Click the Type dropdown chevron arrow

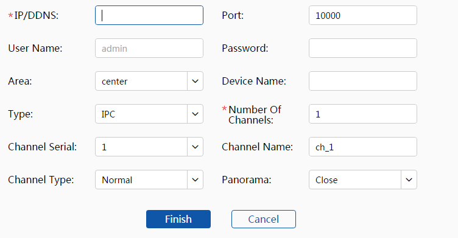(195, 114)
